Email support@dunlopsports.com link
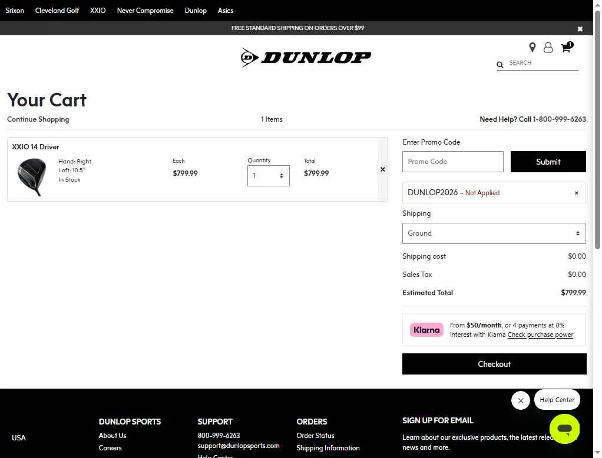Viewport: 602px width, 458px height. tap(239, 446)
